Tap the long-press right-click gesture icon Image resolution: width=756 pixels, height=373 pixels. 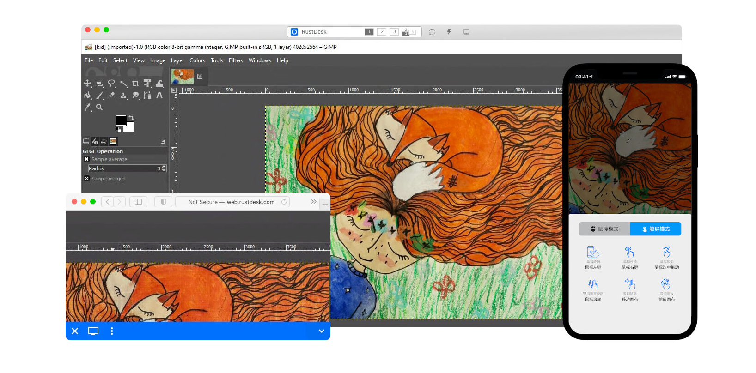pos(629,252)
